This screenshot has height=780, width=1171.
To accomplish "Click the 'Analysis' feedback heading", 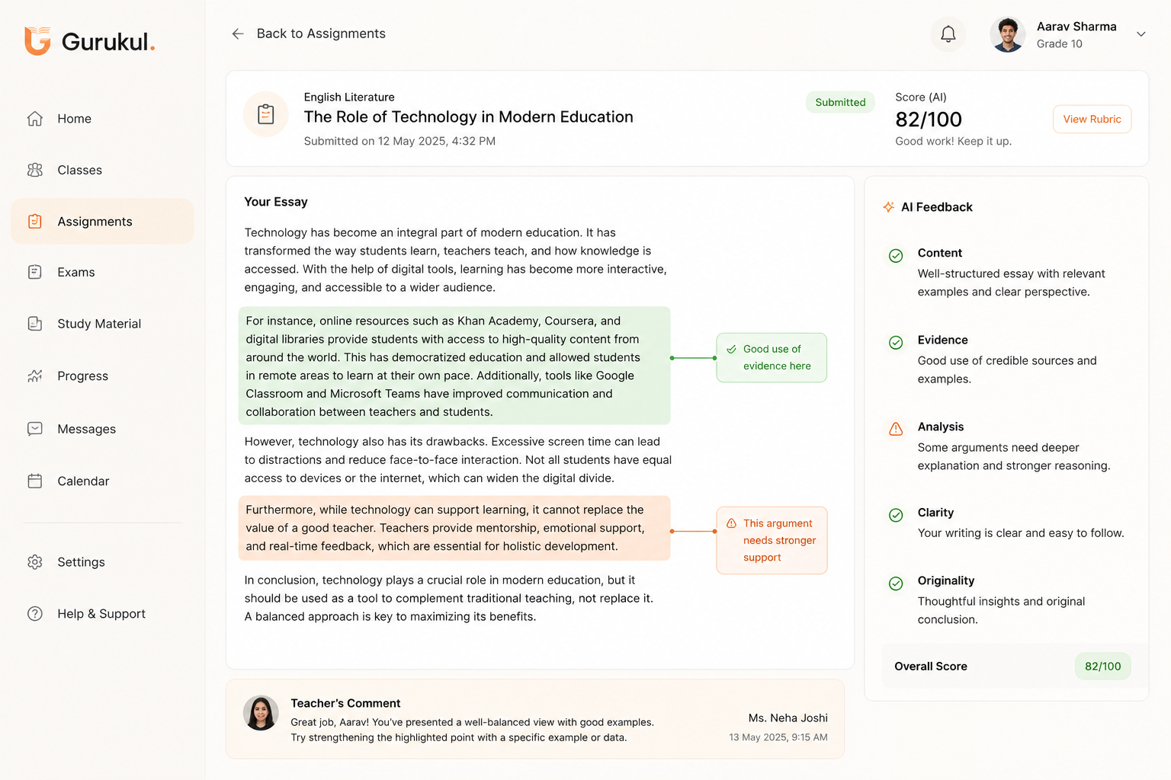I will tap(941, 427).
